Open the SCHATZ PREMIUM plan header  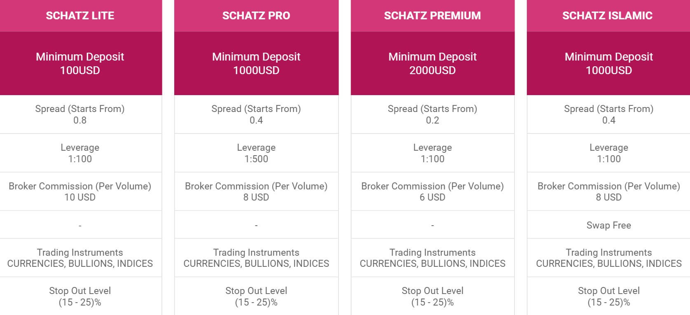tap(433, 16)
